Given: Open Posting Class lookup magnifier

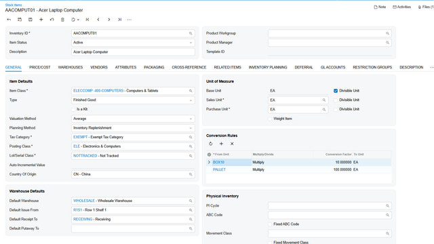Looking at the screenshot, I should [191, 146].
